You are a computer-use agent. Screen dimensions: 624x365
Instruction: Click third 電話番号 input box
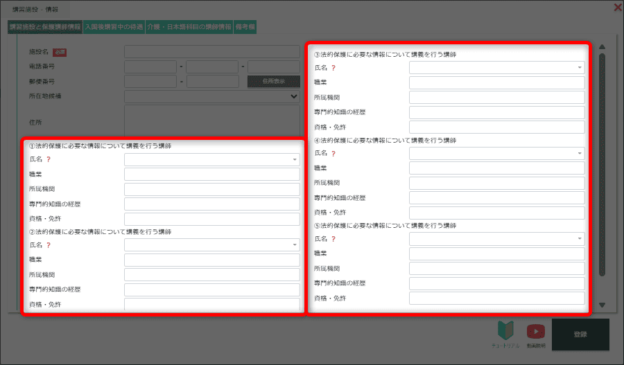[x=274, y=66]
